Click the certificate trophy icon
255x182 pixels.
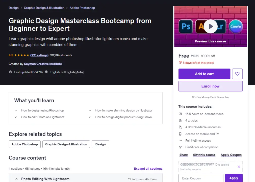pos(180,147)
